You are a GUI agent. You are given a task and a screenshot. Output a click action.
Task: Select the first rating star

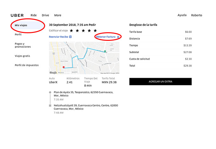pyautogui.click(x=71, y=30)
